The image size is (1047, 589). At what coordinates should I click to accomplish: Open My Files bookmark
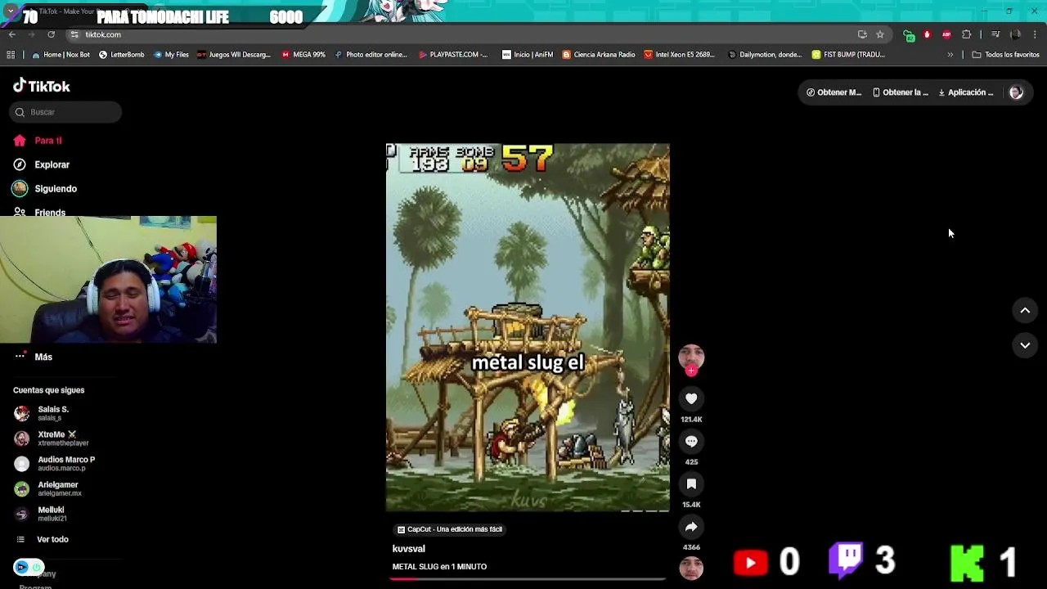point(171,55)
